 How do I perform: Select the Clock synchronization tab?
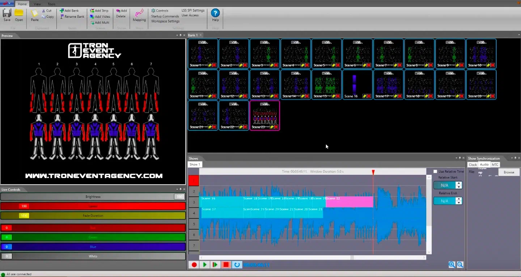click(x=473, y=165)
